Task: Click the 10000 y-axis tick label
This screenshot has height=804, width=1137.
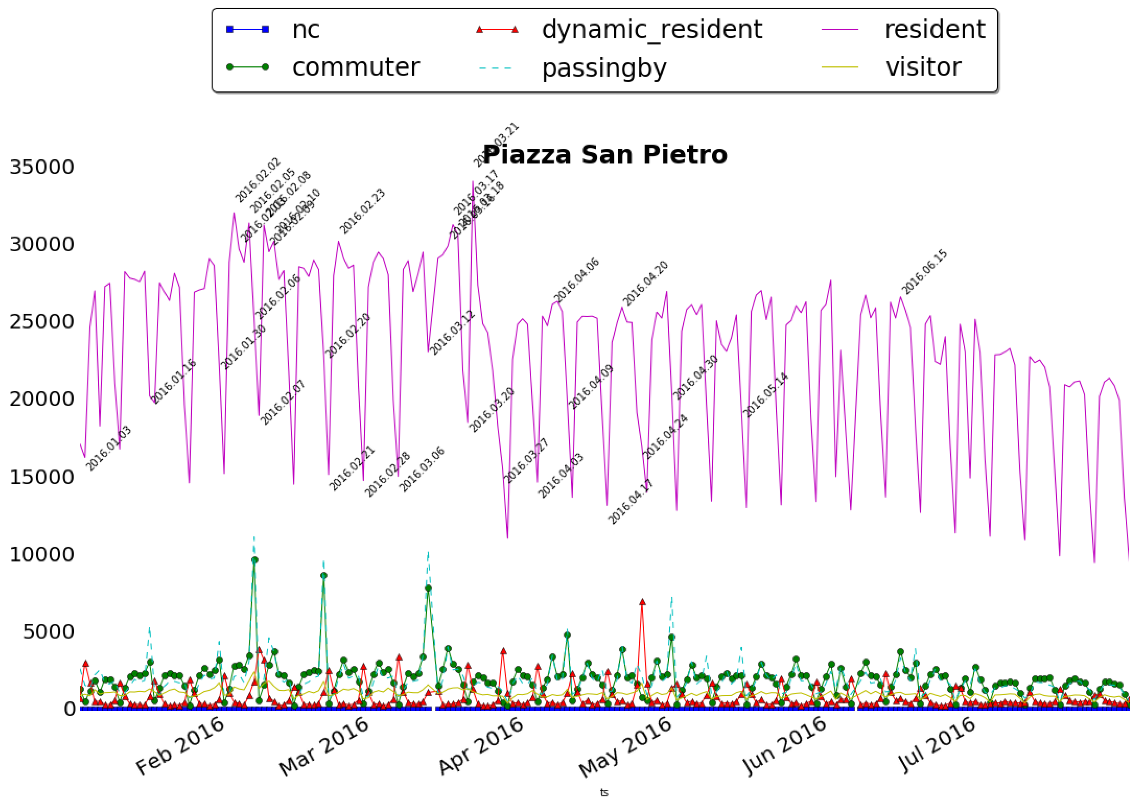Action: 42,555
